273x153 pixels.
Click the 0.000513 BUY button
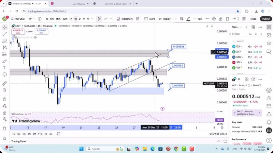coord(42,31)
